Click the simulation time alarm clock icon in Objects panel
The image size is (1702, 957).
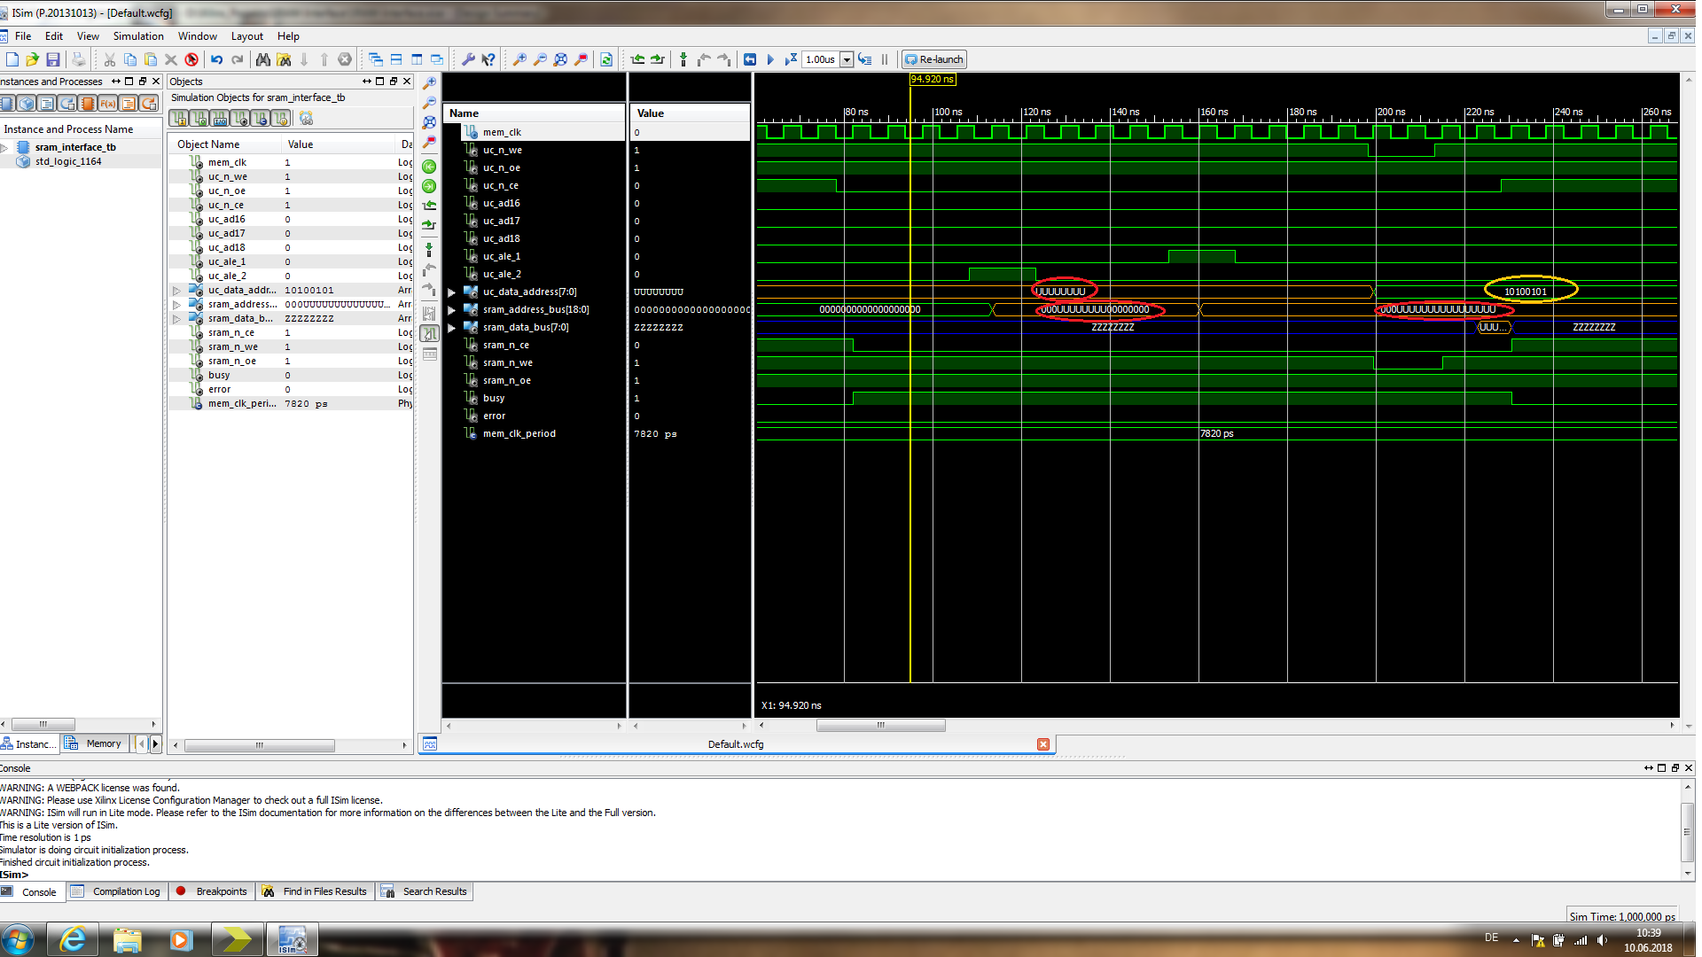[307, 119]
